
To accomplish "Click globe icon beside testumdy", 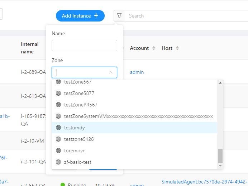I will pyautogui.click(x=58, y=128).
